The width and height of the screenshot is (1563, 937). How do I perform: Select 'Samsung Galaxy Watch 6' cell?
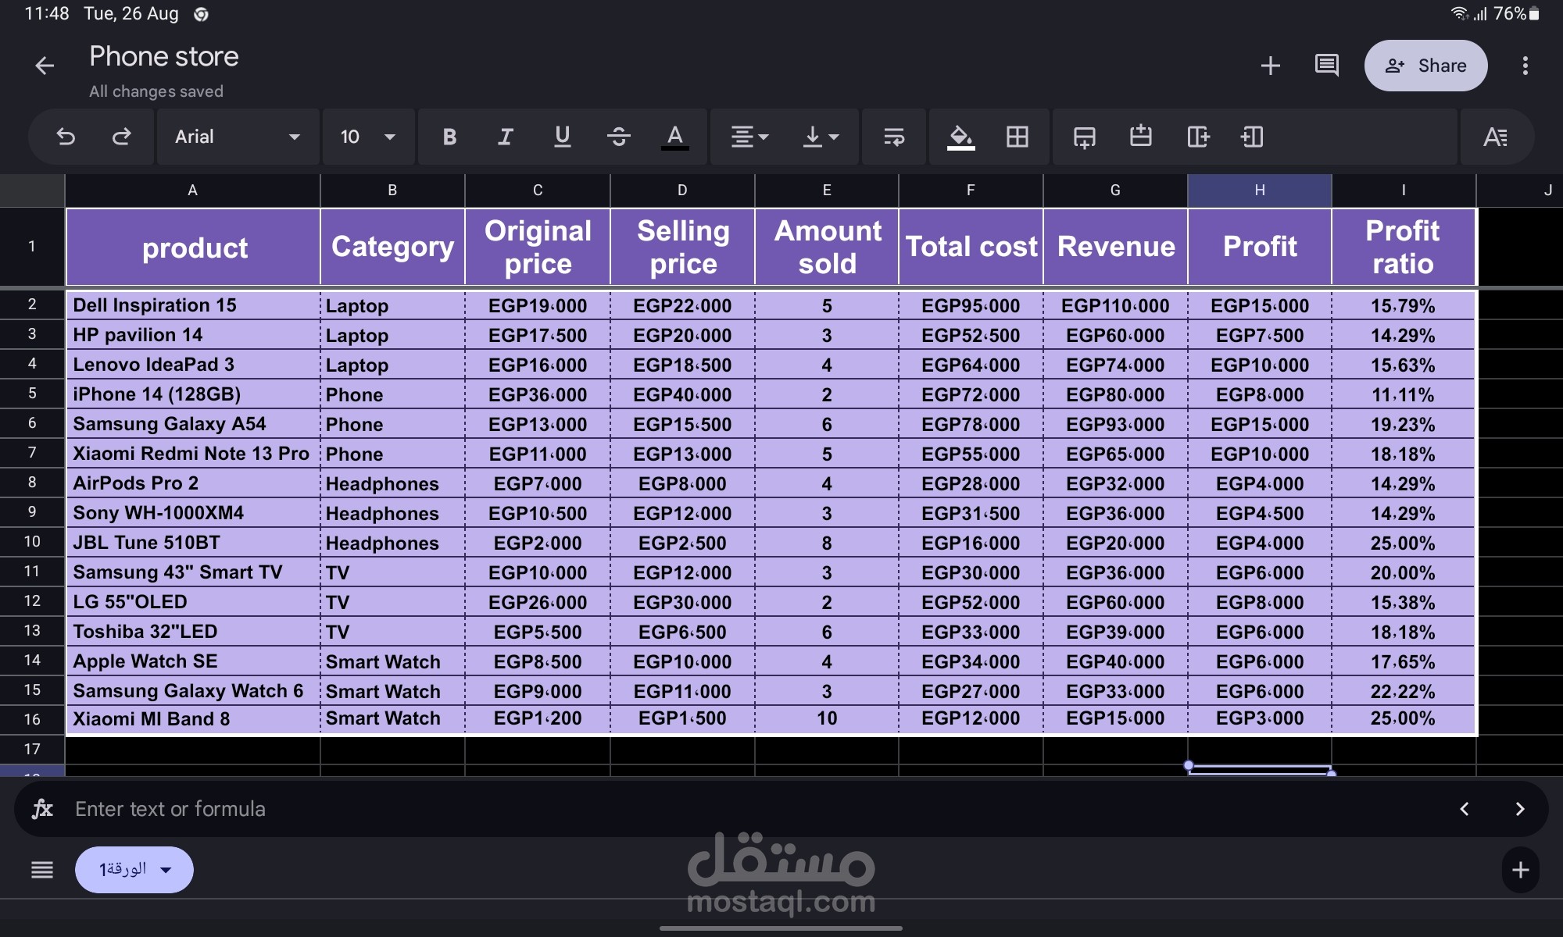[x=193, y=691]
